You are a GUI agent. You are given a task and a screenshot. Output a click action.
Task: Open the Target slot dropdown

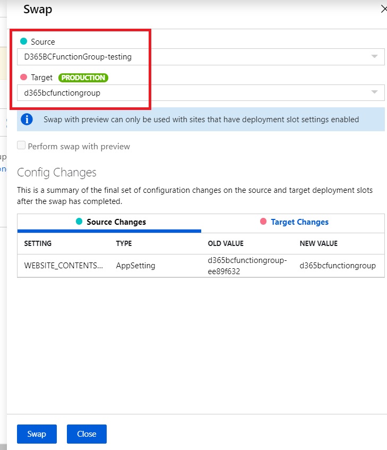[x=201, y=93]
